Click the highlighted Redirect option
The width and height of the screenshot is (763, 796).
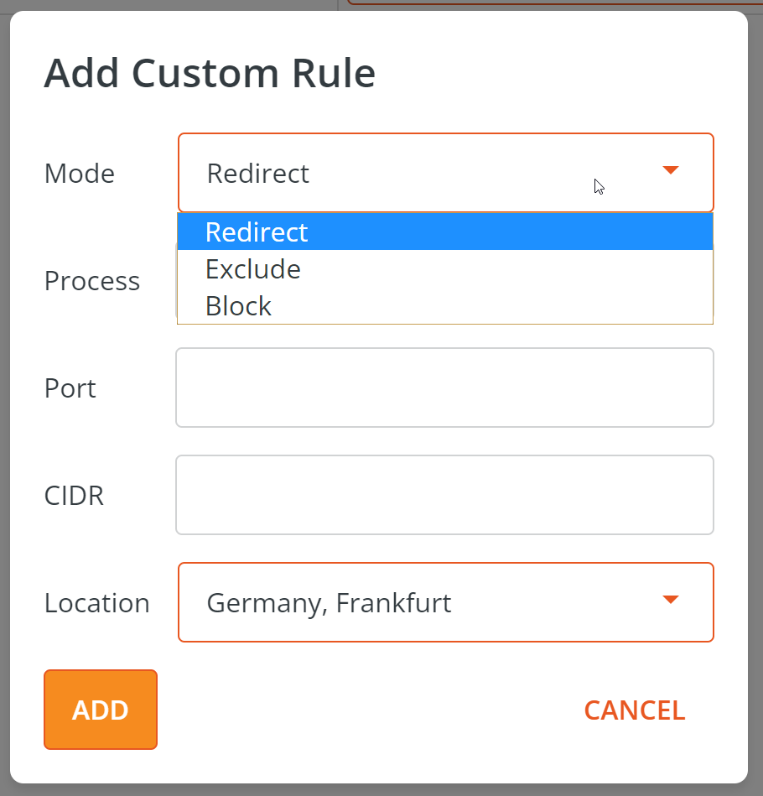(257, 232)
